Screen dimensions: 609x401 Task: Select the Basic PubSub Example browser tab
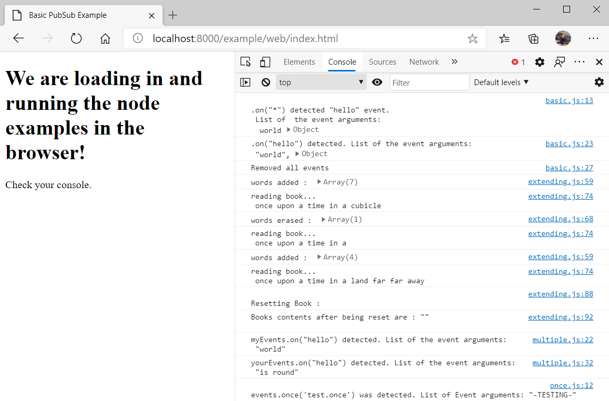[84, 16]
